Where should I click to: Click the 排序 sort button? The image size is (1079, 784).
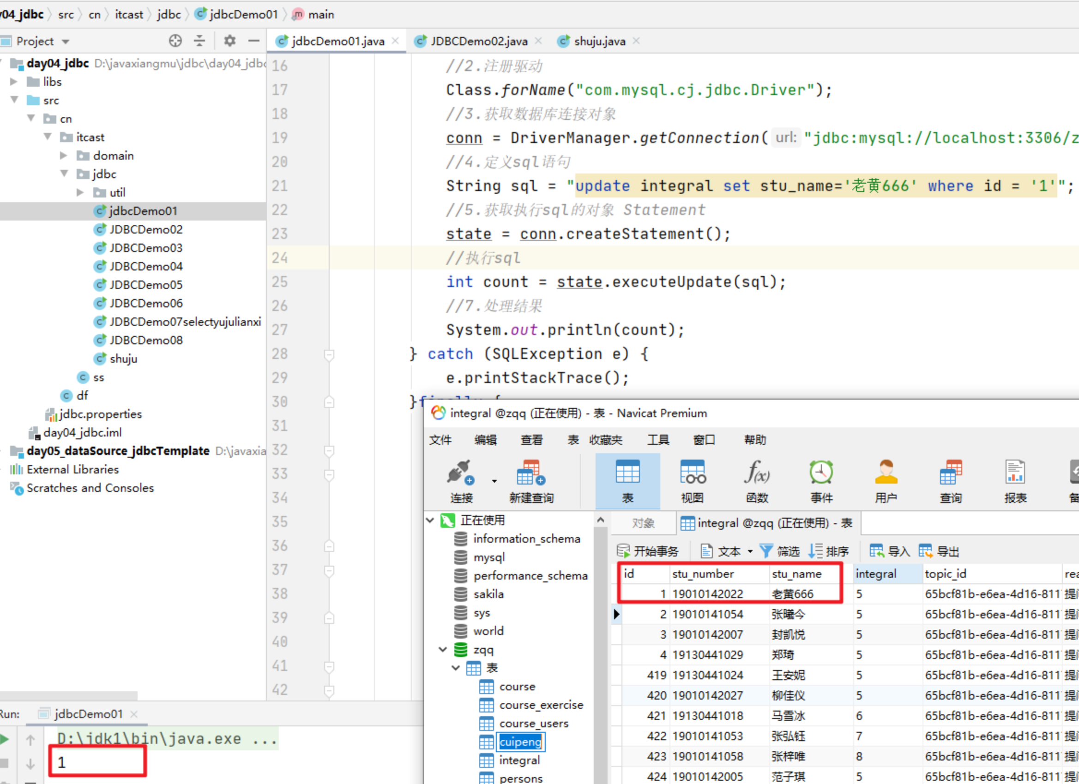[828, 551]
